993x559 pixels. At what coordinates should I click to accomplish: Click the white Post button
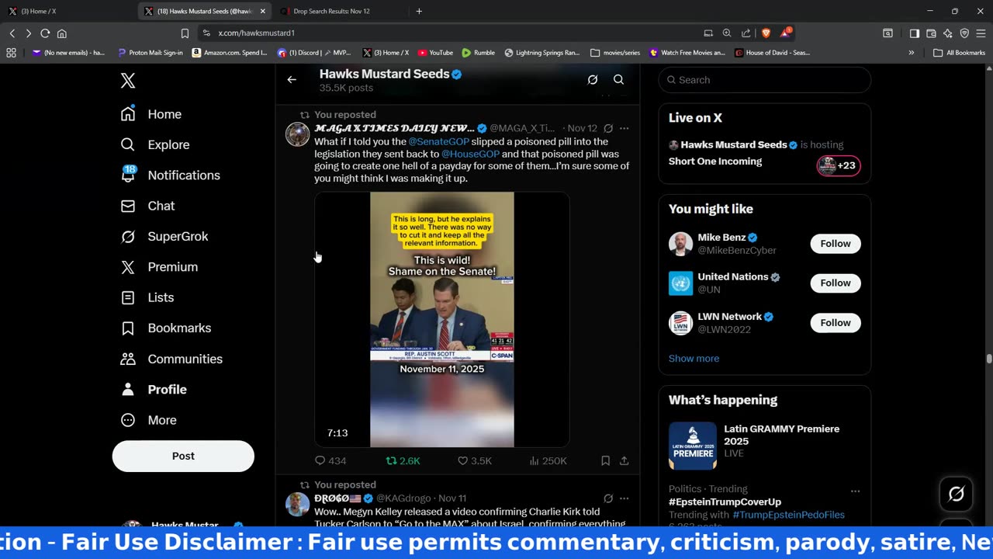coord(183,456)
